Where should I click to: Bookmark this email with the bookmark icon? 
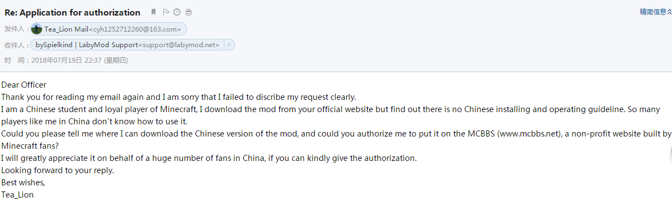point(154,12)
